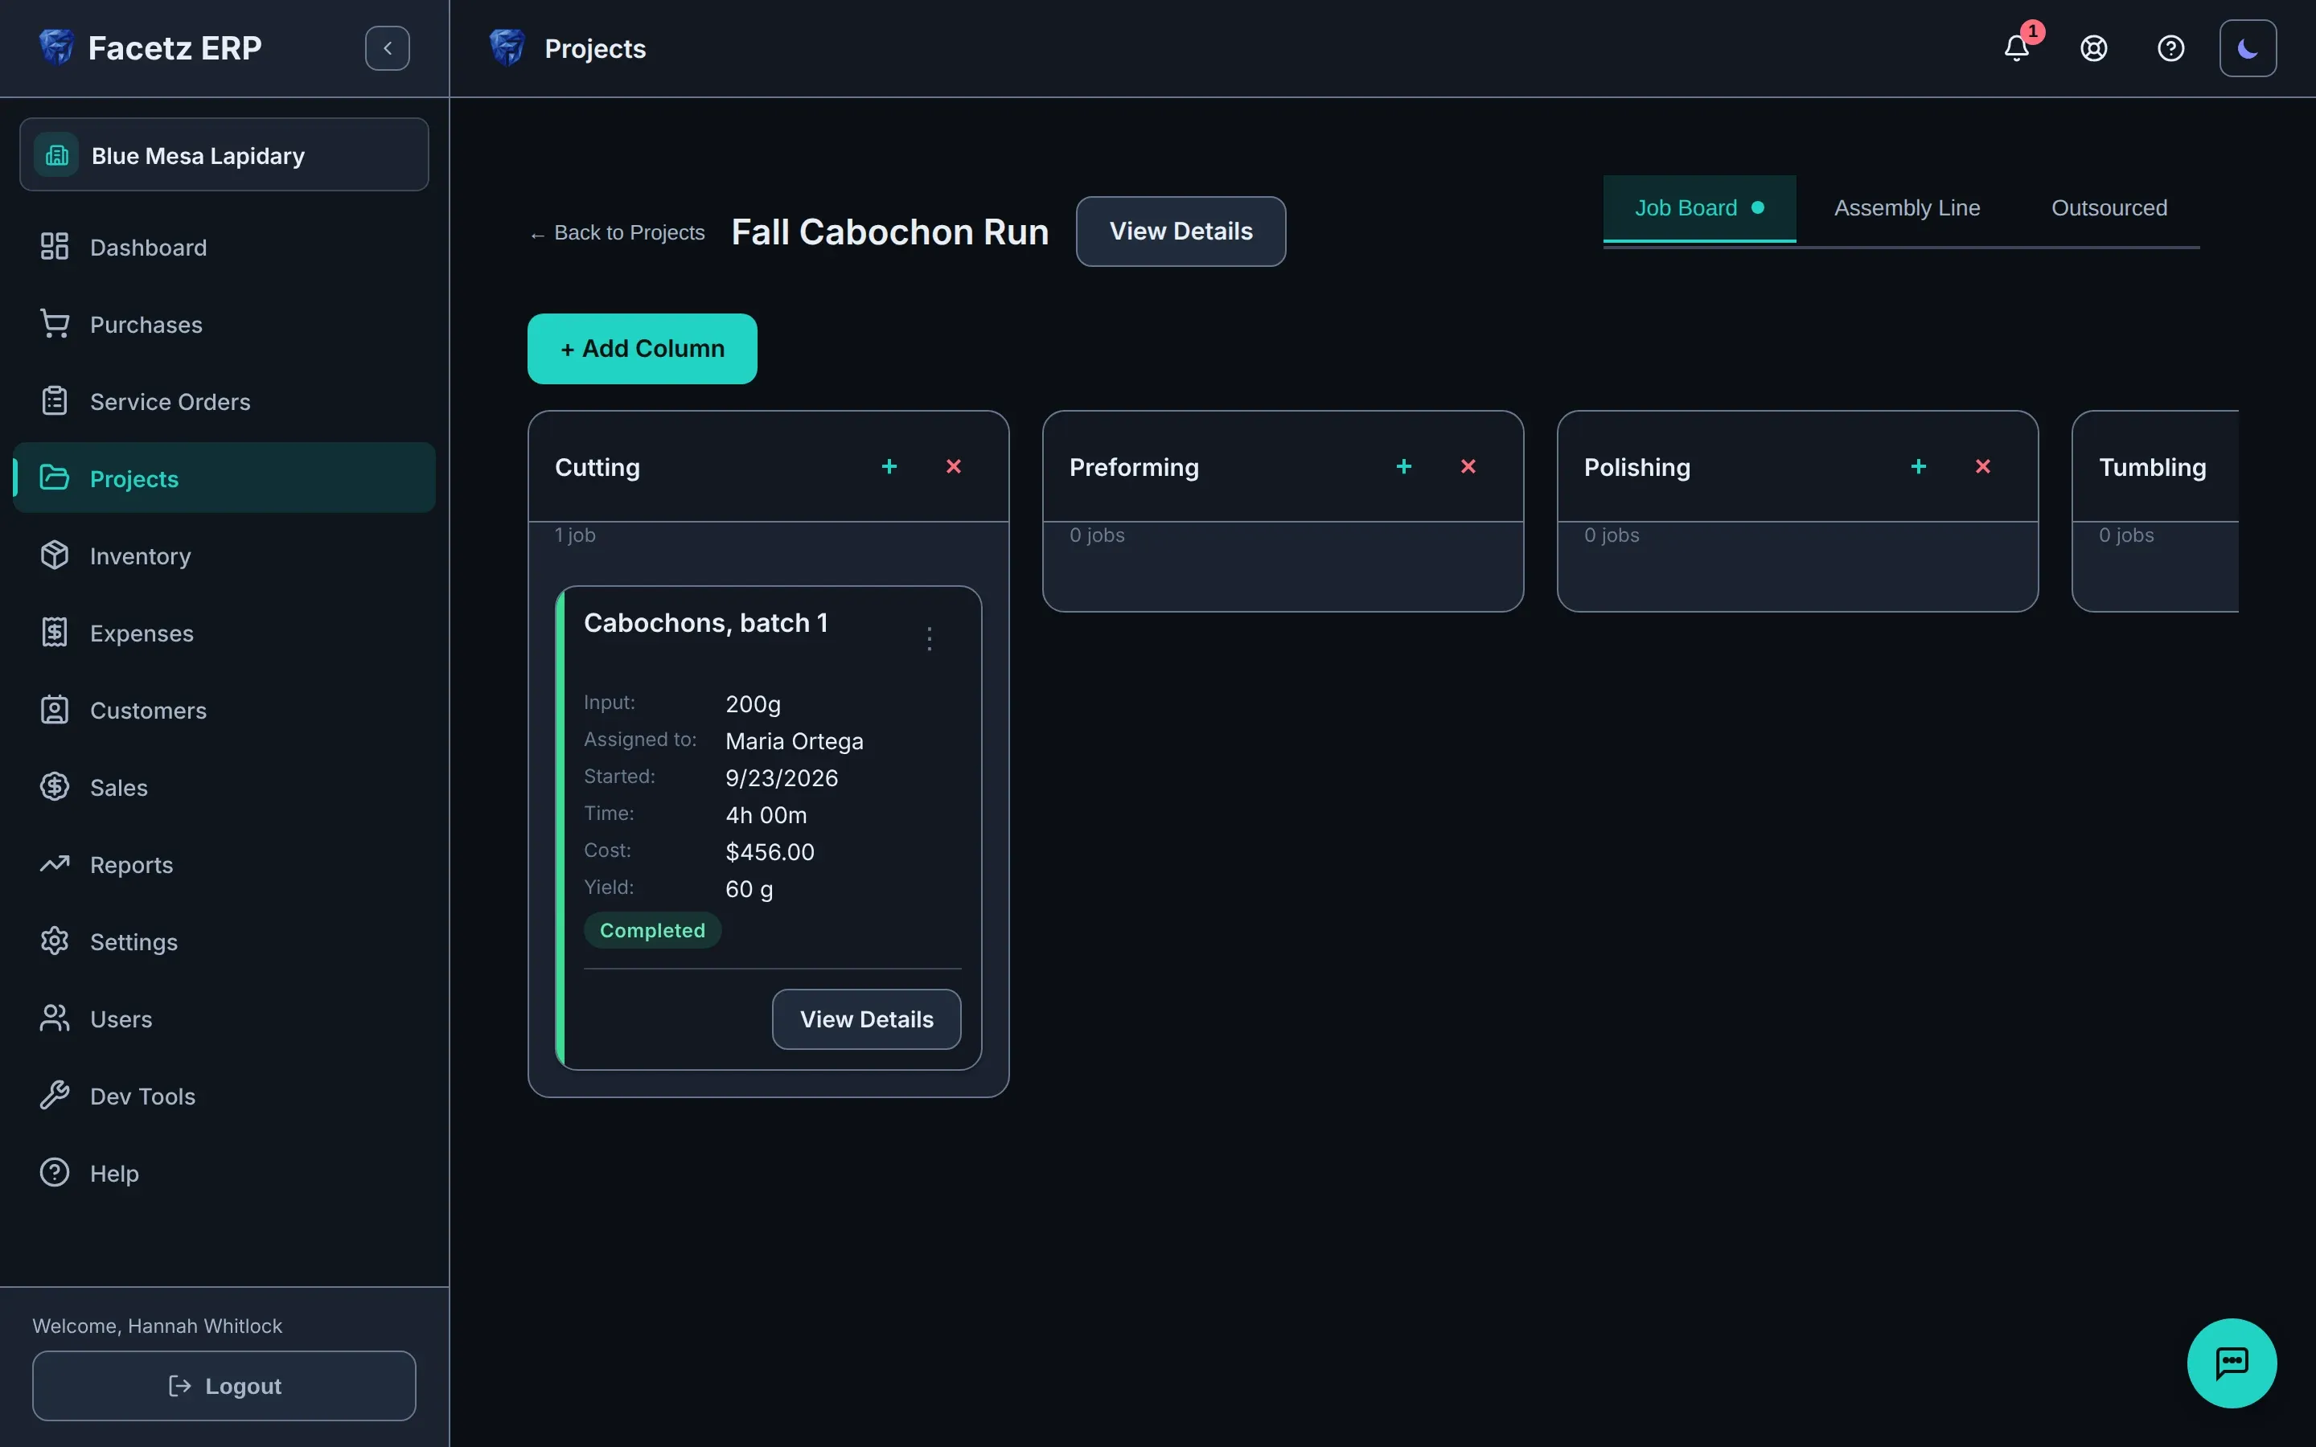This screenshot has height=1447, width=2316.
Task: Click the Add Column button
Action: pyautogui.click(x=643, y=348)
